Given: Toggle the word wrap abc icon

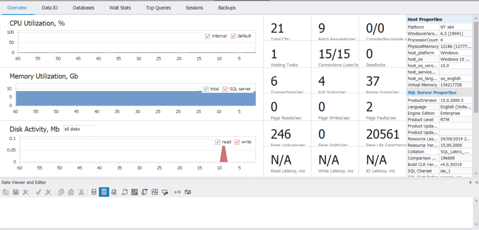Looking at the screenshot, I should [188, 192].
